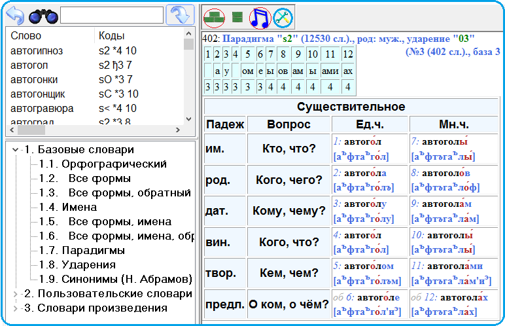The image size is (505, 326).
Task: Select word 'автогипноз' in the list
Action: tap(37, 51)
